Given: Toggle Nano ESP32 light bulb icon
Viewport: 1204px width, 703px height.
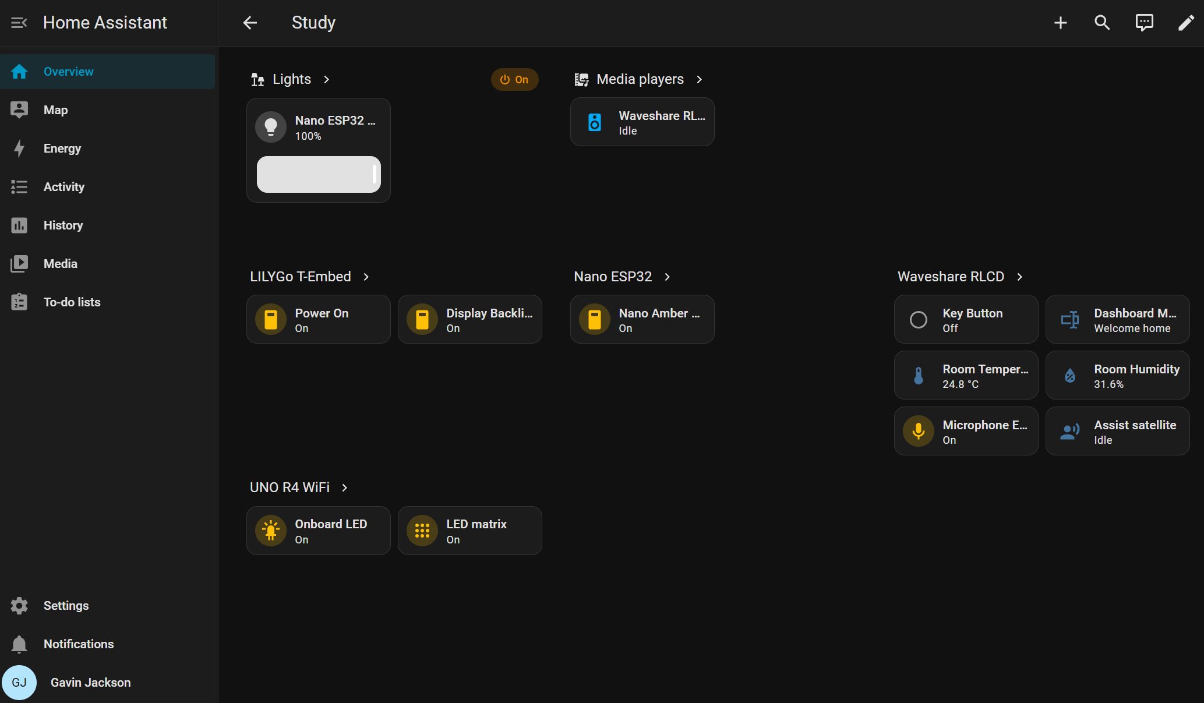Looking at the screenshot, I should tap(271, 127).
